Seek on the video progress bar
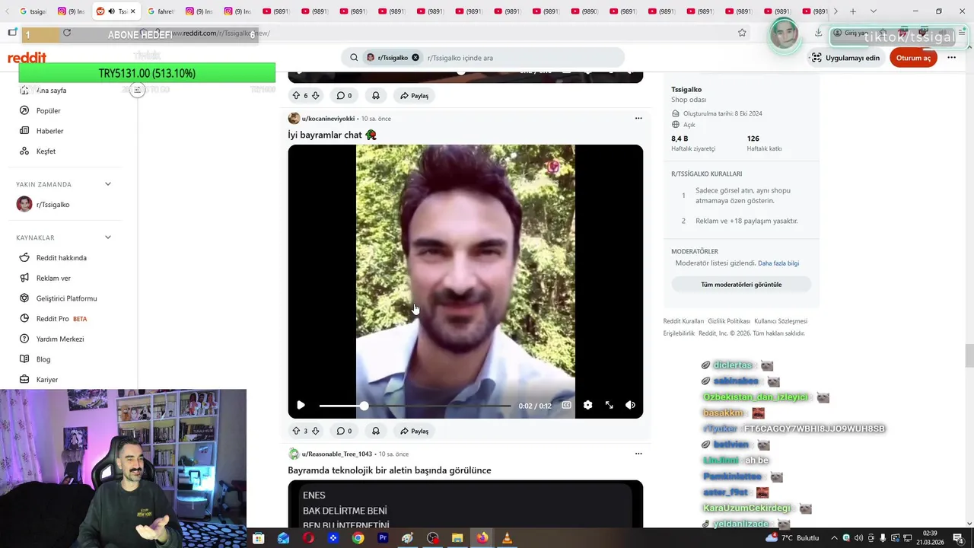 (415, 406)
